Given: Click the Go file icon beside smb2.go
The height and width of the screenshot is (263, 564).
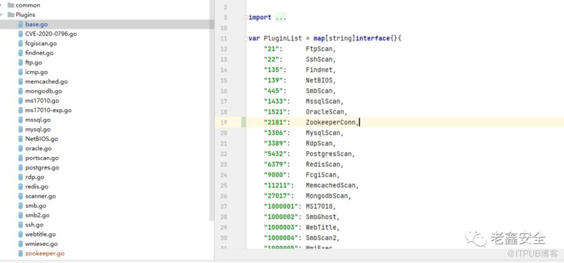Looking at the screenshot, I should pyautogui.click(x=20, y=215).
